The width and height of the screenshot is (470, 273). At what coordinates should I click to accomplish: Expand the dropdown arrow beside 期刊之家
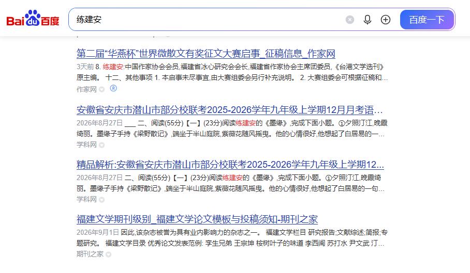coord(109,254)
